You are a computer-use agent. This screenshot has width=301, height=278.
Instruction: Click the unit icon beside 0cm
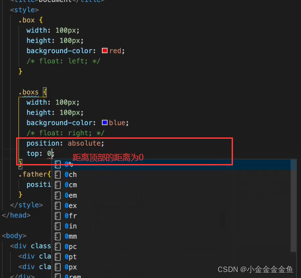[57, 185]
